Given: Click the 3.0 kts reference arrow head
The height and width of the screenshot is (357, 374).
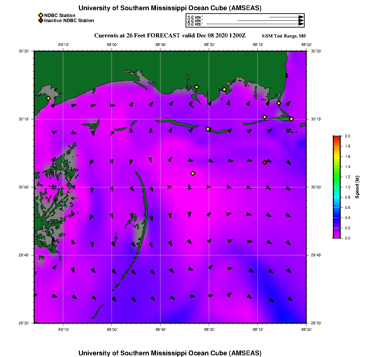Looking at the screenshot, I should point(301,24).
